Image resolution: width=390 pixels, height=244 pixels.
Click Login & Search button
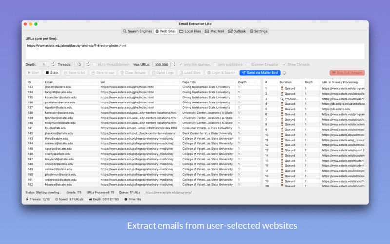(221, 73)
